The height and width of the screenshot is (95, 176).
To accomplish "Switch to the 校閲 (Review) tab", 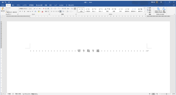I will 46,5.
